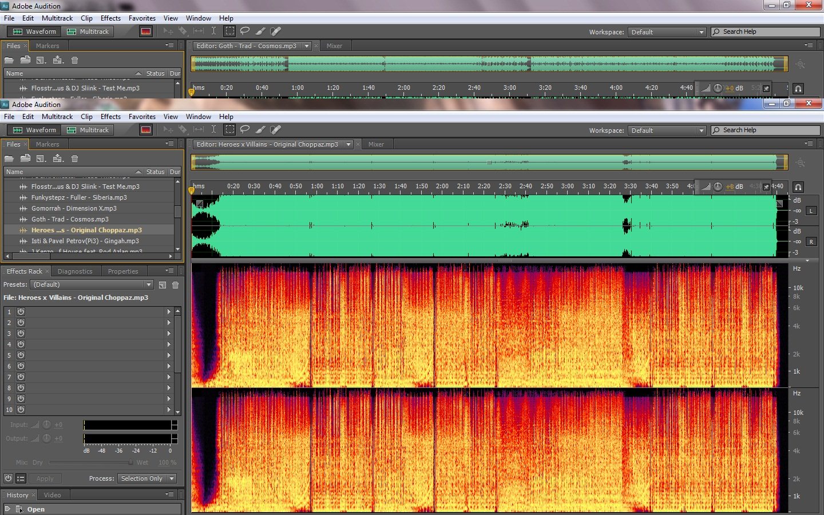Toggle the Spectral Frequency Display in front window
Viewport: 824px width, 515px height.
pyautogui.click(x=146, y=130)
